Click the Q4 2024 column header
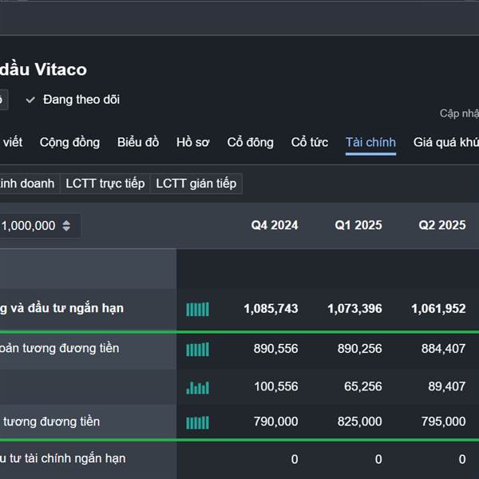479x479 pixels. point(275,225)
